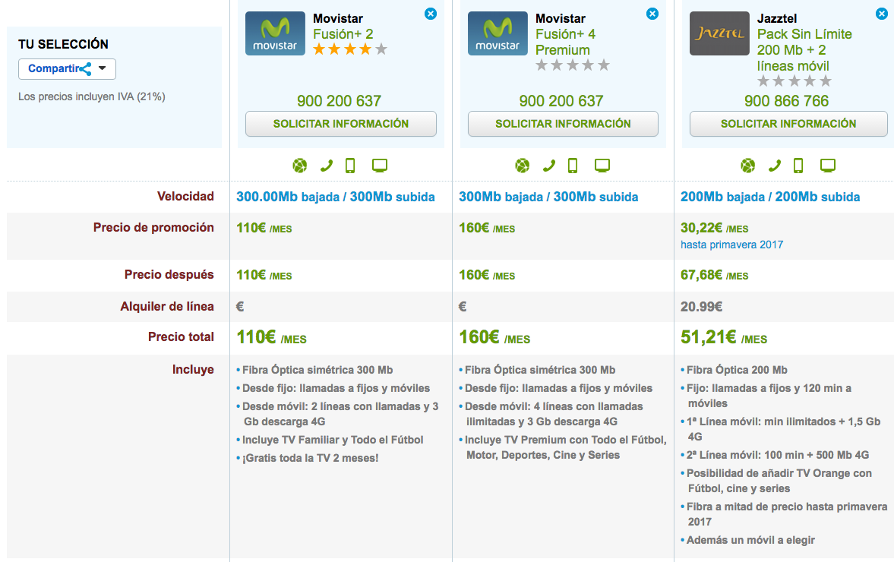Open Pack Sin Límite 200 Mb link

[x=804, y=50]
